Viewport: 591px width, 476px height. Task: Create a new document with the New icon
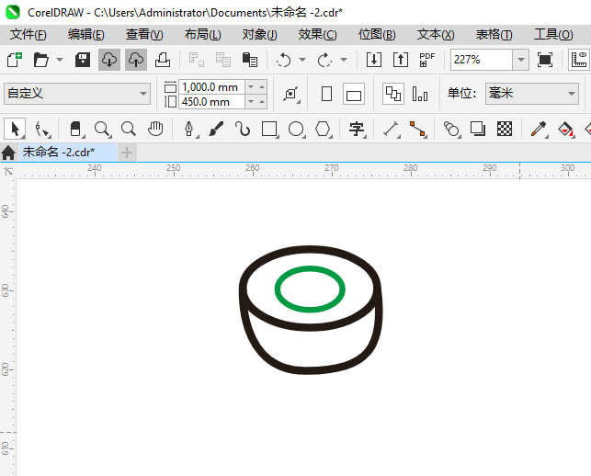[15, 60]
